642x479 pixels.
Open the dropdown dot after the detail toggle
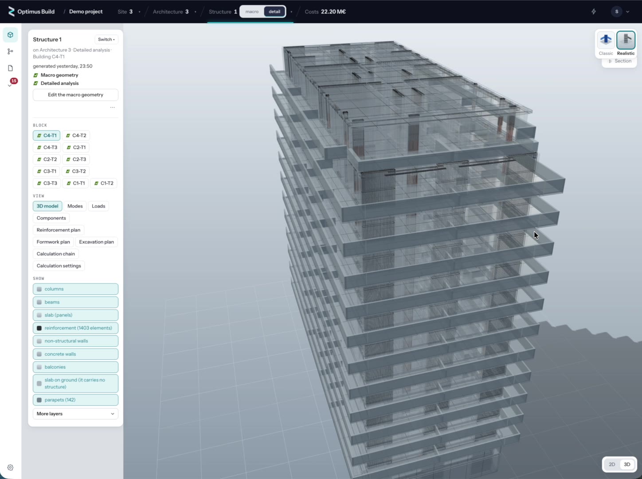tap(291, 12)
